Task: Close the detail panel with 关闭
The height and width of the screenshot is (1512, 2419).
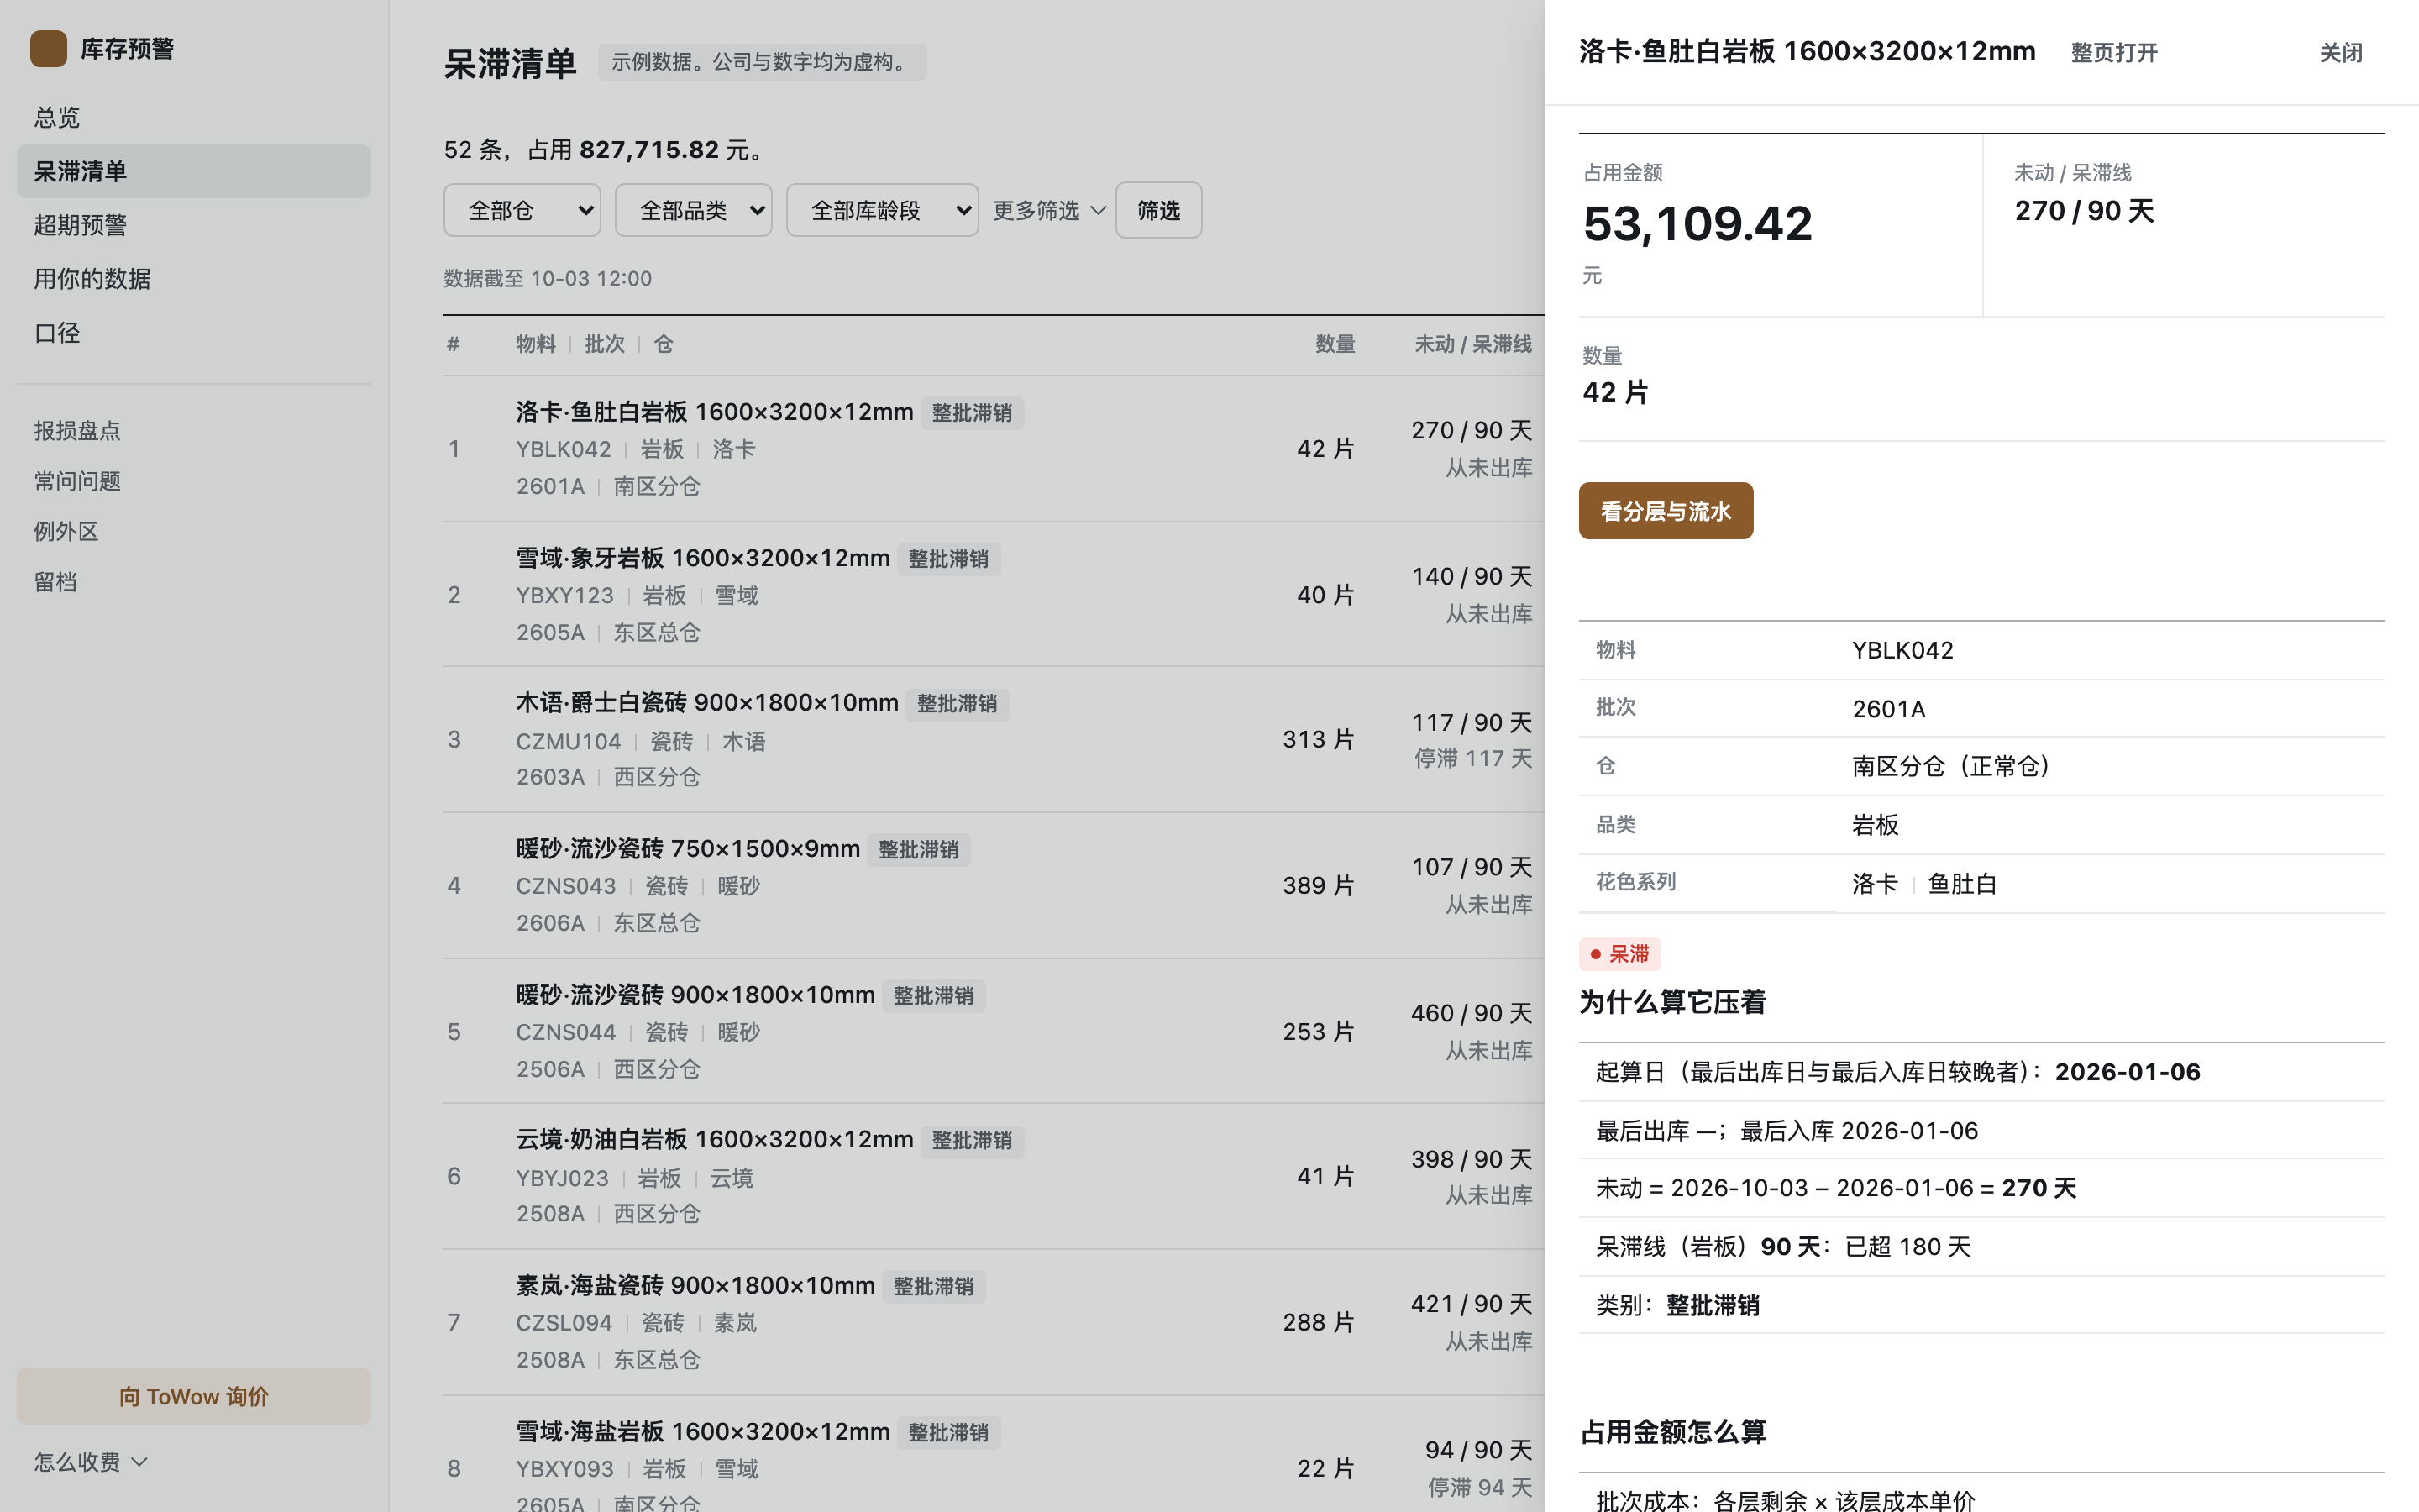Action: coord(2341,53)
